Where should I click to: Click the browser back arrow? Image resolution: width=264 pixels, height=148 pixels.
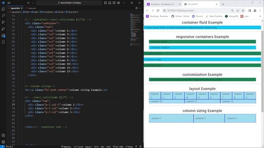pos(147,11)
